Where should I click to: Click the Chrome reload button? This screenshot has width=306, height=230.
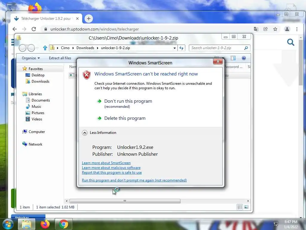click(x=34, y=29)
